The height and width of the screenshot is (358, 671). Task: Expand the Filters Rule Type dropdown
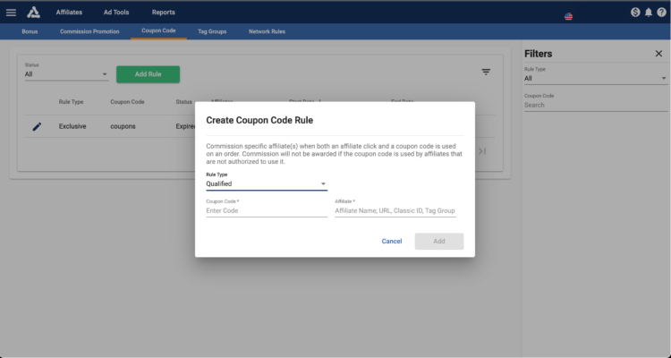coord(595,79)
